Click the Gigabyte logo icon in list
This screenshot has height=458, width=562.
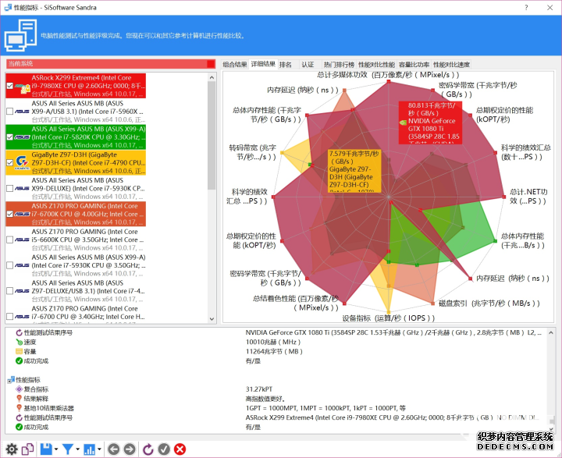tap(22, 162)
